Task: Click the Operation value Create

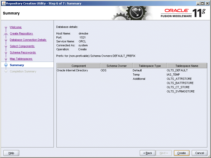Action: [82, 49]
